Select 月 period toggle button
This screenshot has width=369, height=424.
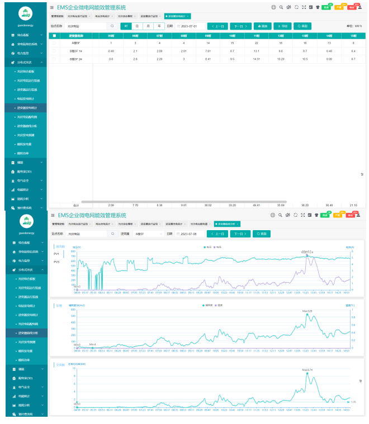pyautogui.click(x=148, y=26)
